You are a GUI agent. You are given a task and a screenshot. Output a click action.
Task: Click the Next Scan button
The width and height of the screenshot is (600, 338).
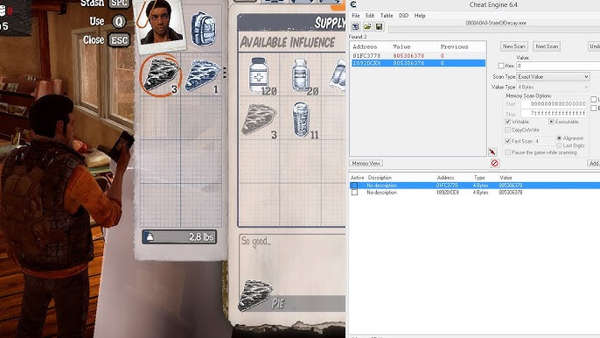547,46
